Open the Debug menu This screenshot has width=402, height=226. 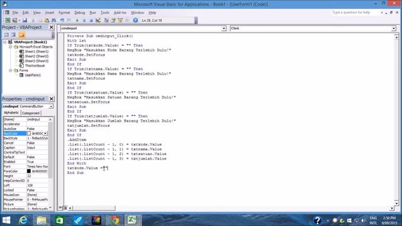click(80, 13)
